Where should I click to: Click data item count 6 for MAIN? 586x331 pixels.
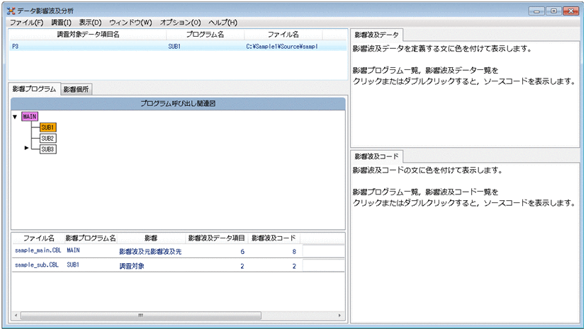point(242,252)
